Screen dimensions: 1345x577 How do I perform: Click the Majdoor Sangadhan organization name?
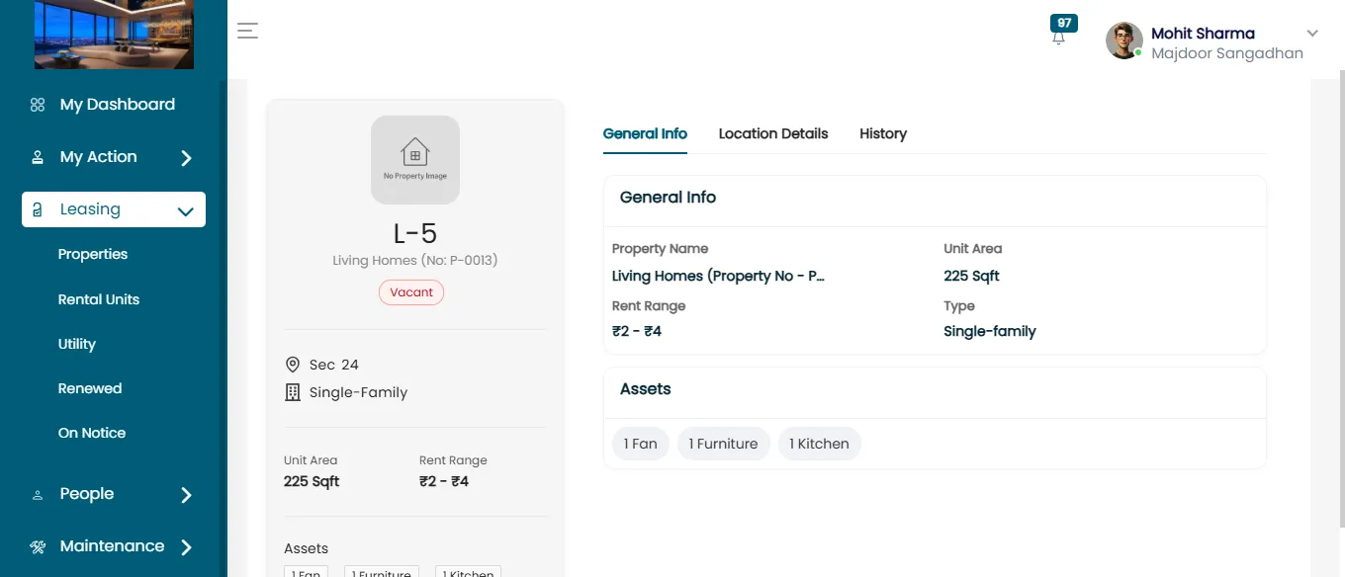point(1227,53)
